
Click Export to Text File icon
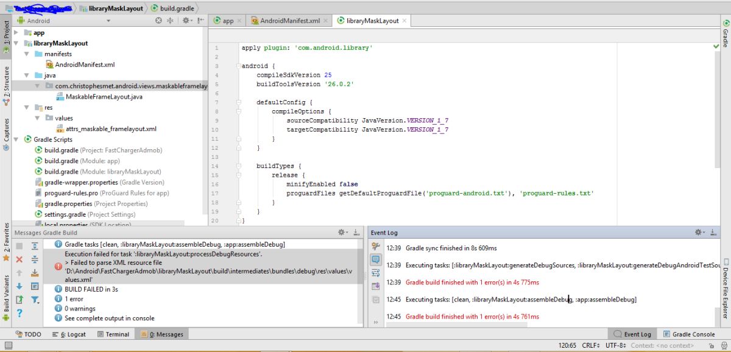[19, 300]
